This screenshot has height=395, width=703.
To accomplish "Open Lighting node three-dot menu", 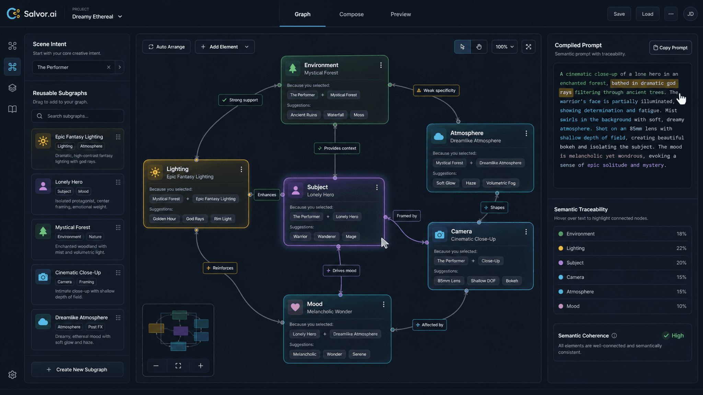I will [x=241, y=169].
